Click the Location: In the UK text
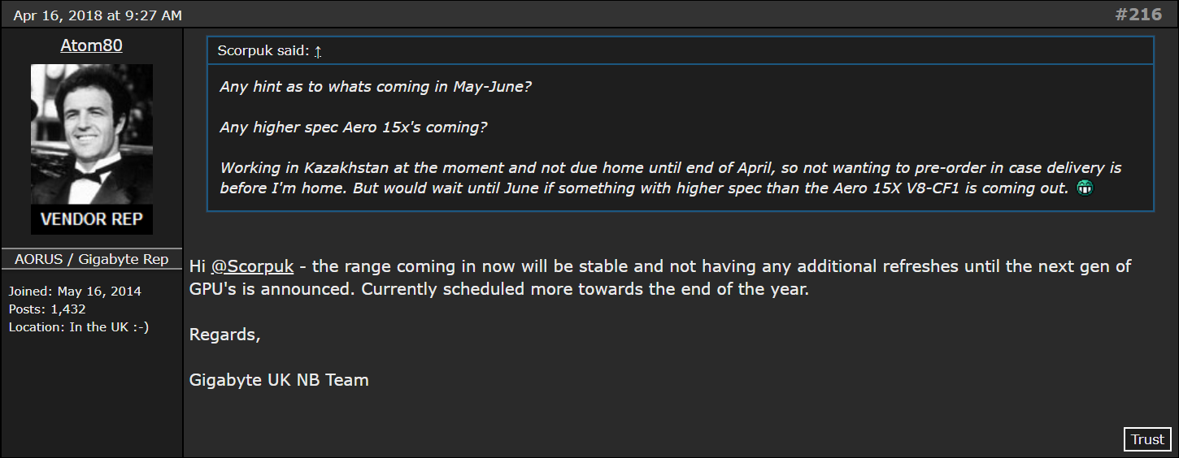The height and width of the screenshot is (458, 1179). pos(79,327)
